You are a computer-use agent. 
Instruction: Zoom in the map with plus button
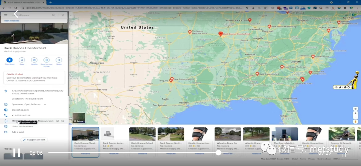tap(355, 113)
